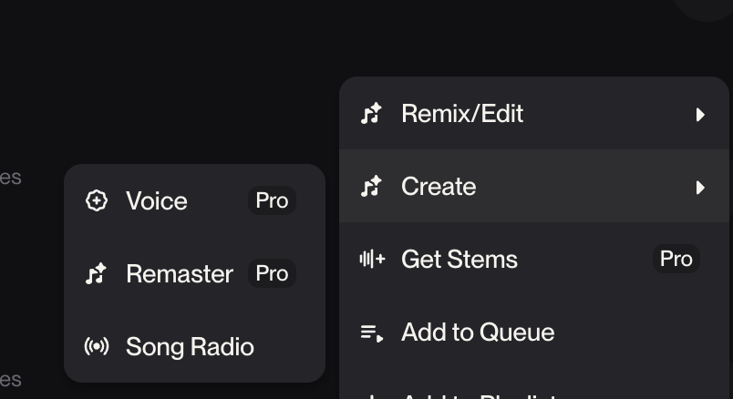Start Song Radio from the submenu
This screenshot has width=733, height=399.
(190, 347)
